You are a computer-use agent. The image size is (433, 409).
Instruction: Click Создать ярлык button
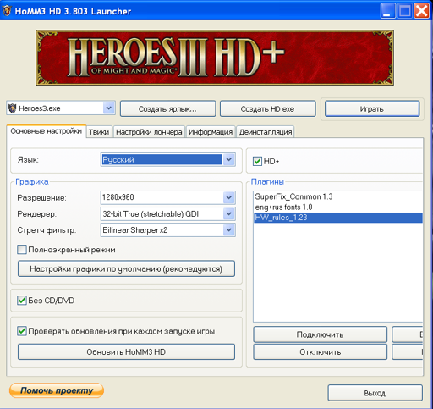click(167, 109)
